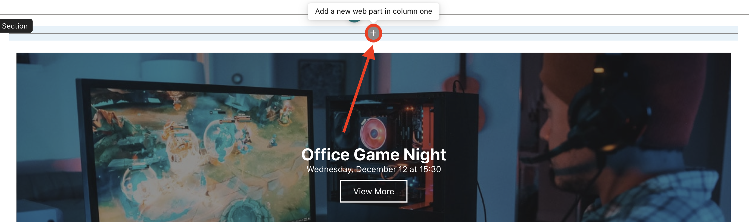Select the Section label tag
This screenshot has height=222, width=749.
coord(15,26)
